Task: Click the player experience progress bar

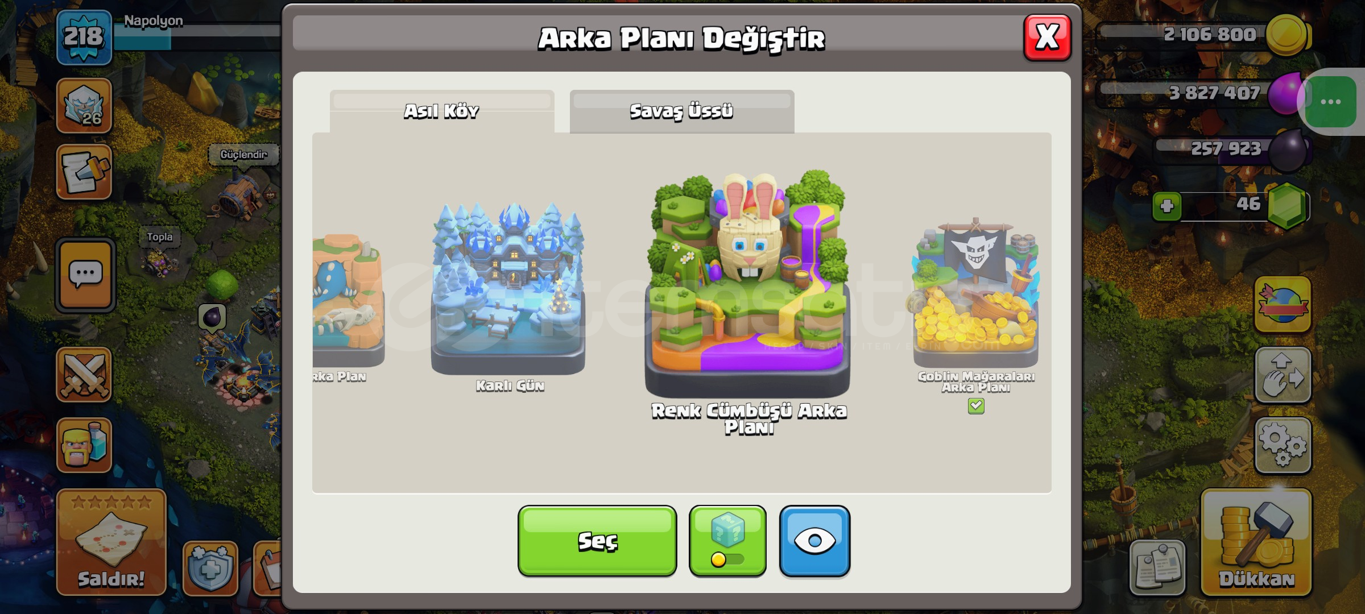Action: coord(197,37)
